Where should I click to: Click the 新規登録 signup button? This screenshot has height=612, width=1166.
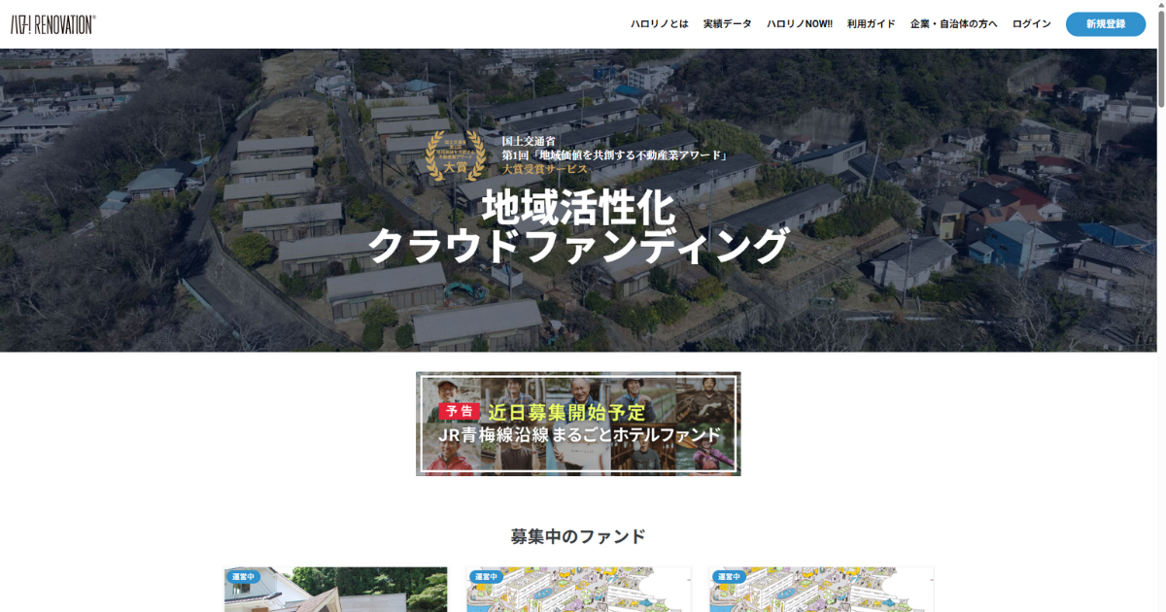click(x=1106, y=23)
